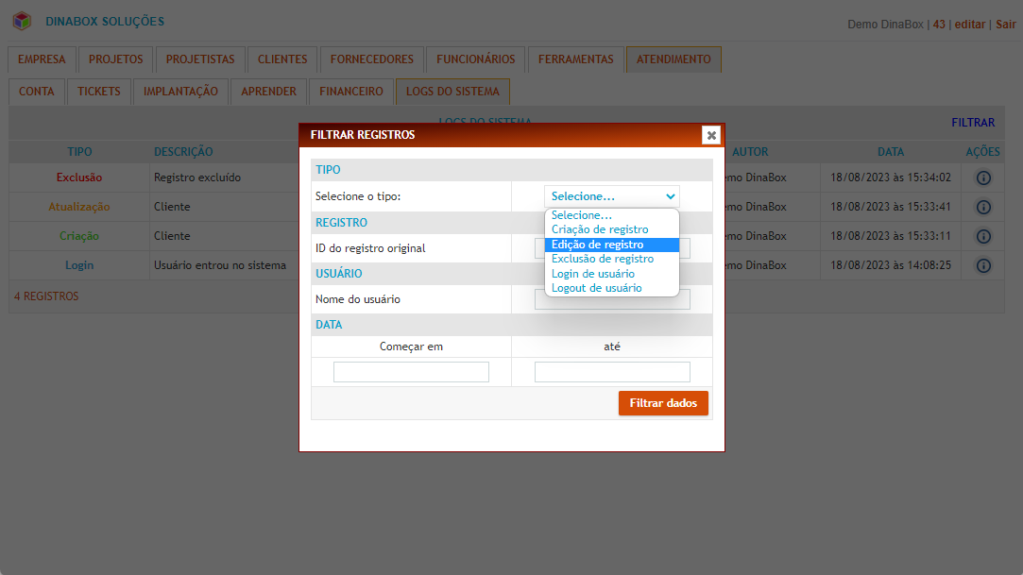Click info icon for the Login log row
1023x575 pixels.
pyautogui.click(x=982, y=265)
